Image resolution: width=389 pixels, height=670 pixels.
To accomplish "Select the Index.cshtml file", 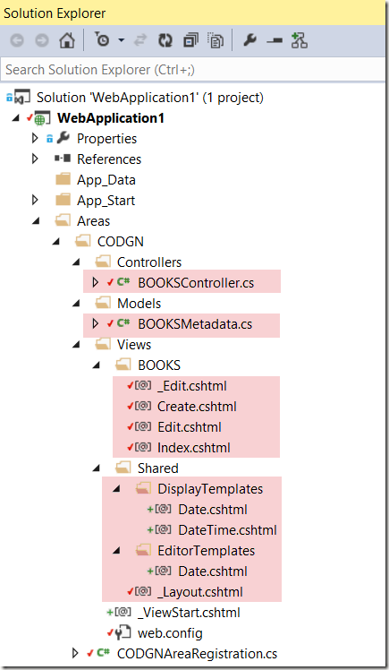I will 194,448.
